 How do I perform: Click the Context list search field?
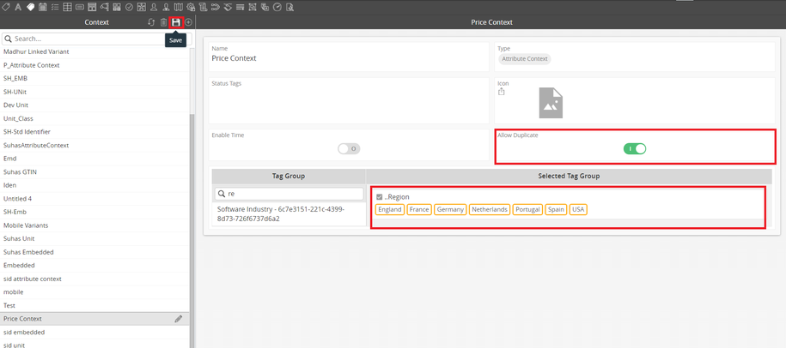pyautogui.click(x=97, y=39)
